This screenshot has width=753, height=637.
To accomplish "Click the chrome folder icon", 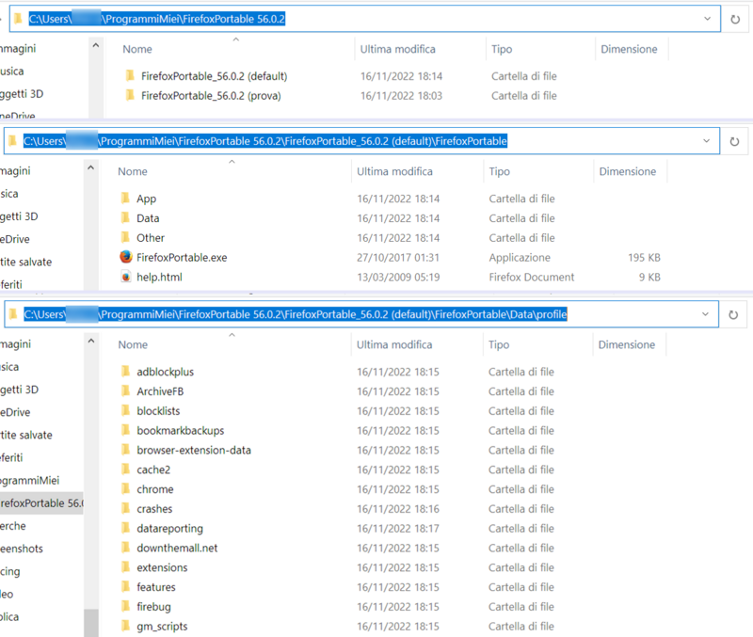I will (x=126, y=488).
